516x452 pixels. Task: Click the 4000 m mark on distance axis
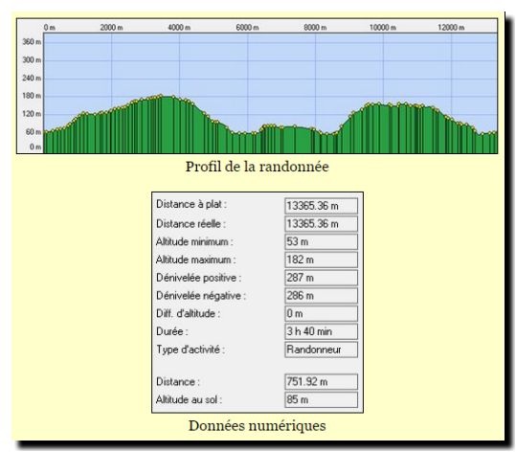[x=179, y=28]
